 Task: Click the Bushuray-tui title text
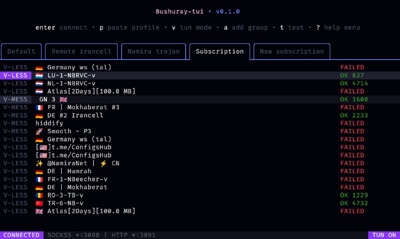[179, 11]
